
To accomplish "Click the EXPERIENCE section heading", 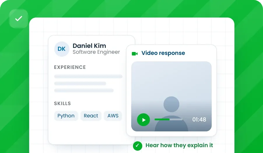I will (x=70, y=67).
